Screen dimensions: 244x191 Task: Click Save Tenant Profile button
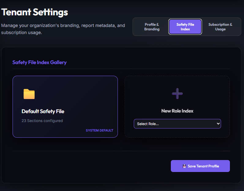200,166
